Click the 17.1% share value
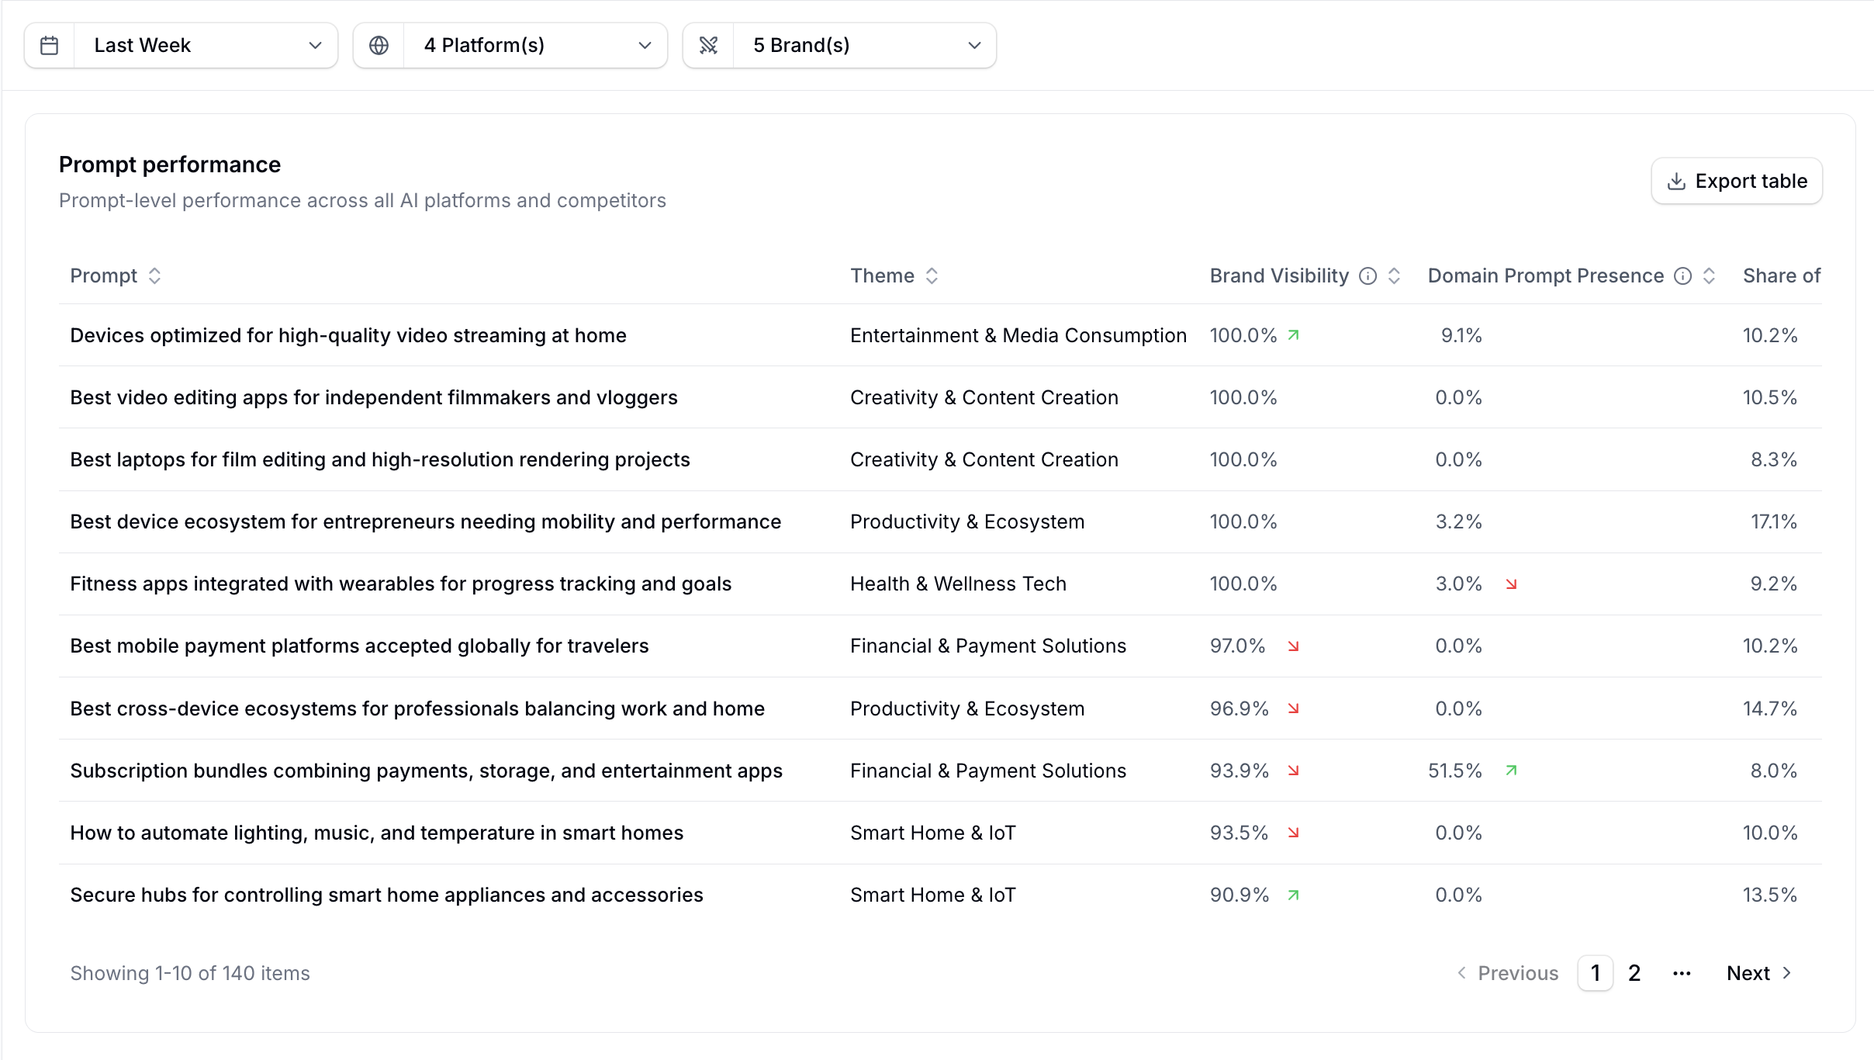This screenshot has width=1874, height=1060. click(x=1774, y=521)
